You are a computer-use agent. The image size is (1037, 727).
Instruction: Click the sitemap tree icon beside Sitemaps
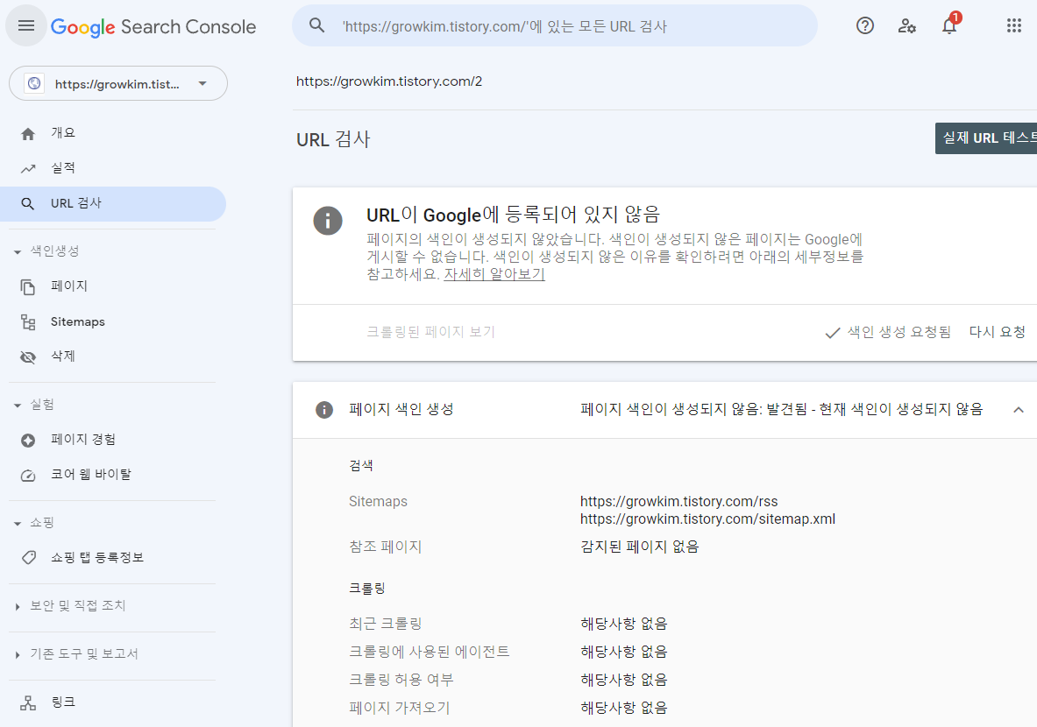[28, 321]
